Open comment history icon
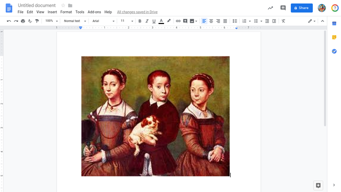Viewport: 341px width, 192px height. click(283, 8)
